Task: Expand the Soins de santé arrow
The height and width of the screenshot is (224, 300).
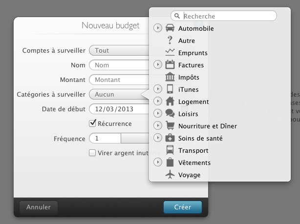Action: coord(158,138)
